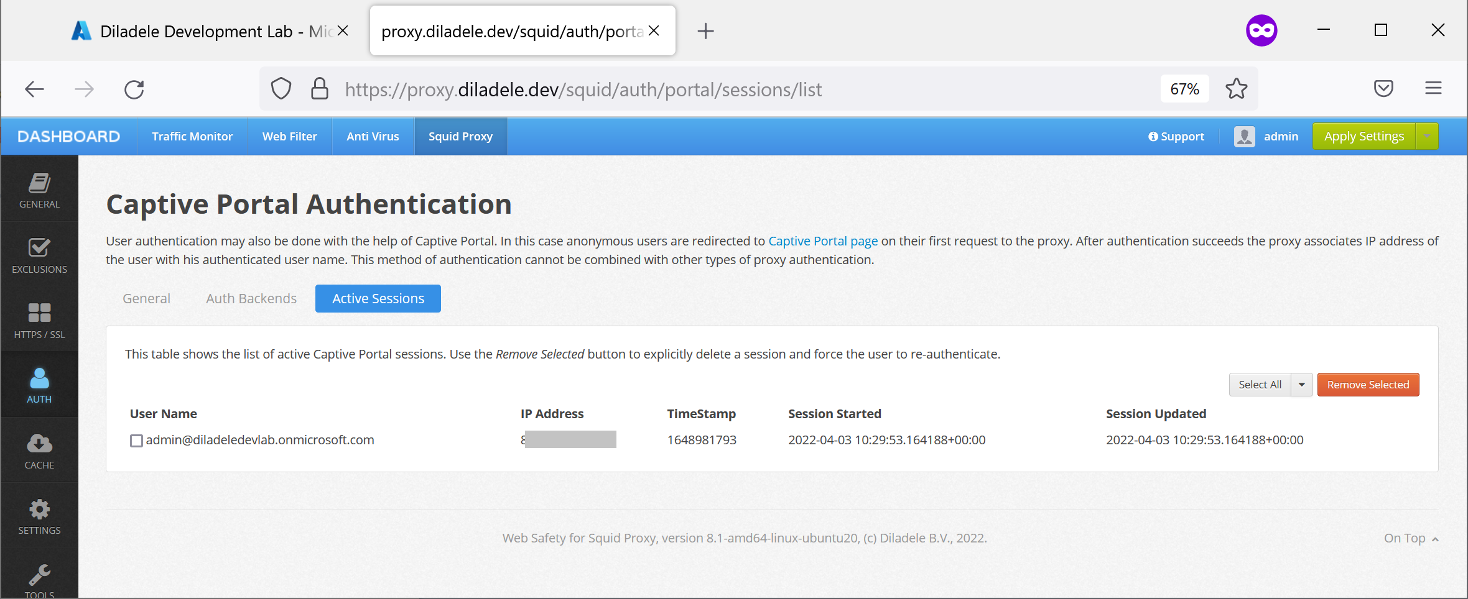Expand the Select All dropdown arrow

pos(1302,385)
